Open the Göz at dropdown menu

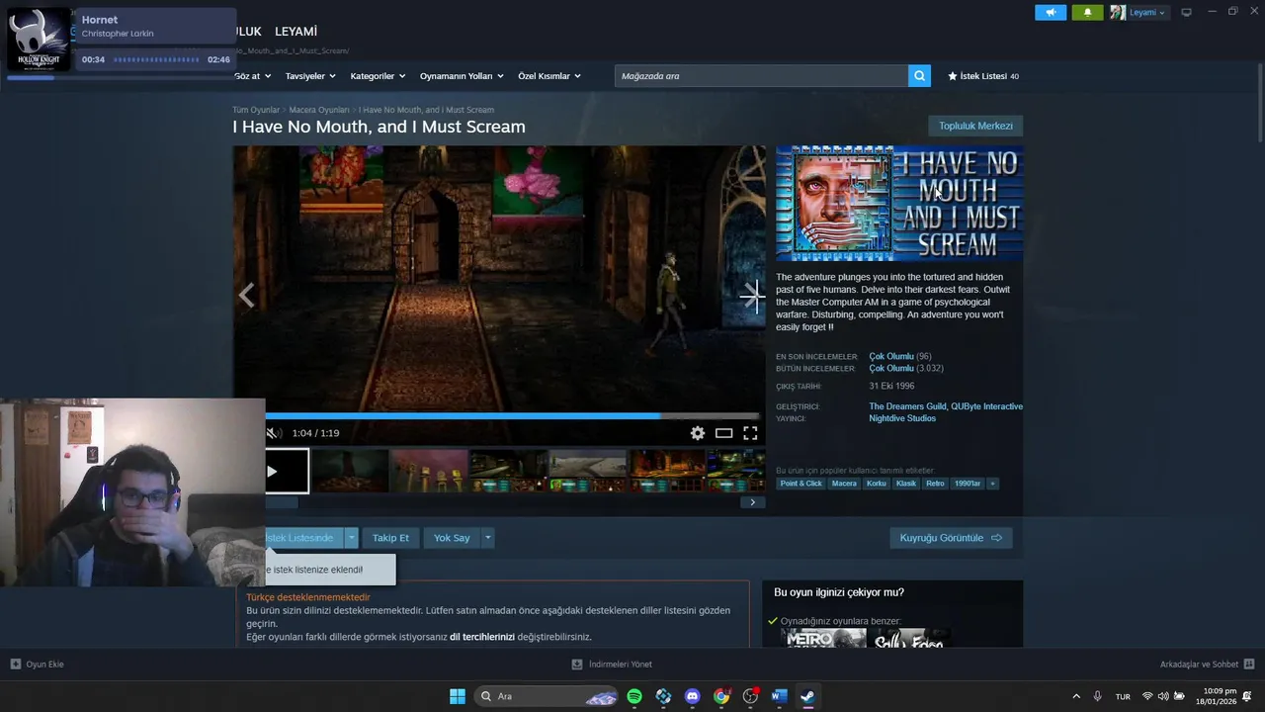pos(252,76)
